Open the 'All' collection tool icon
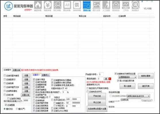The width and height of the screenshot is (160, 114). pyautogui.click(x=67, y=6)
